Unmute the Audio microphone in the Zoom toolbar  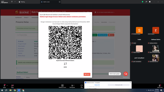pos(4,86)
